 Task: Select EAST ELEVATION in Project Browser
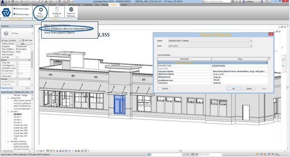20,144
